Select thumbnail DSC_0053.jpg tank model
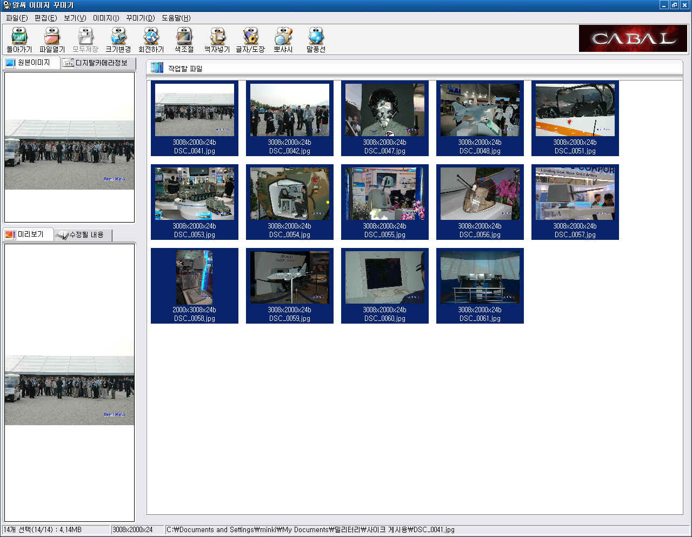Image resolution: width=692 pixels, height=537 pixels. point(195,202)
